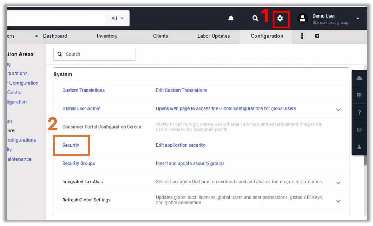Open the three-dot more tabs menu
This screenshot has height=226, width=373.
coord(302,36)
